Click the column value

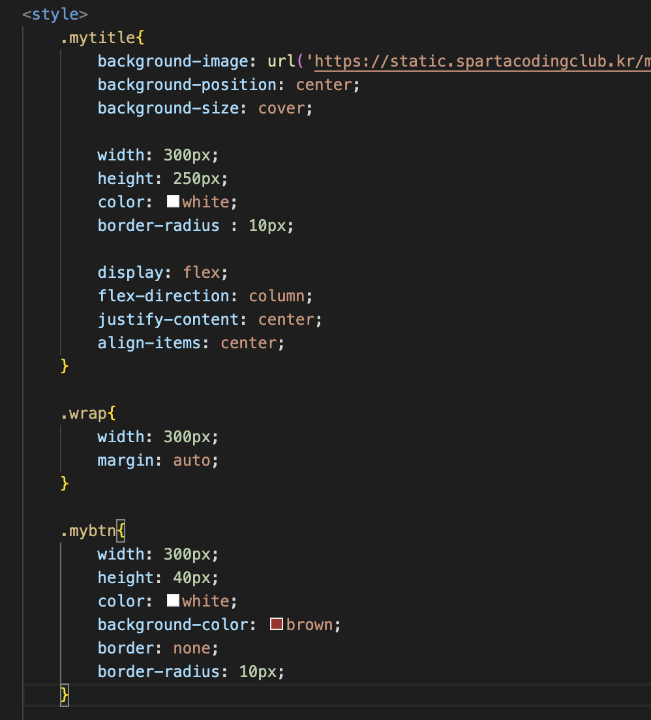click(277, 296)
